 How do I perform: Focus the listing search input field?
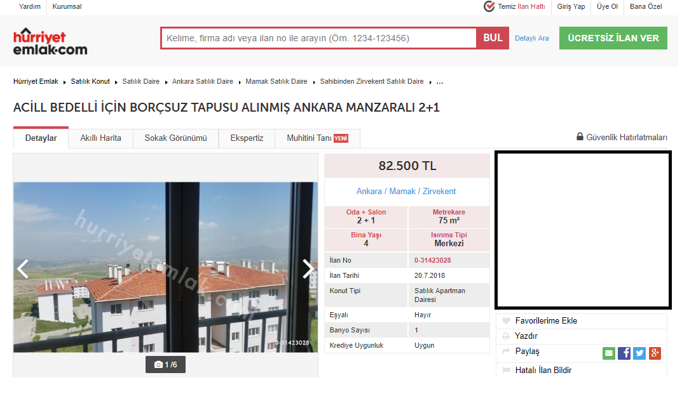[318, 38]
